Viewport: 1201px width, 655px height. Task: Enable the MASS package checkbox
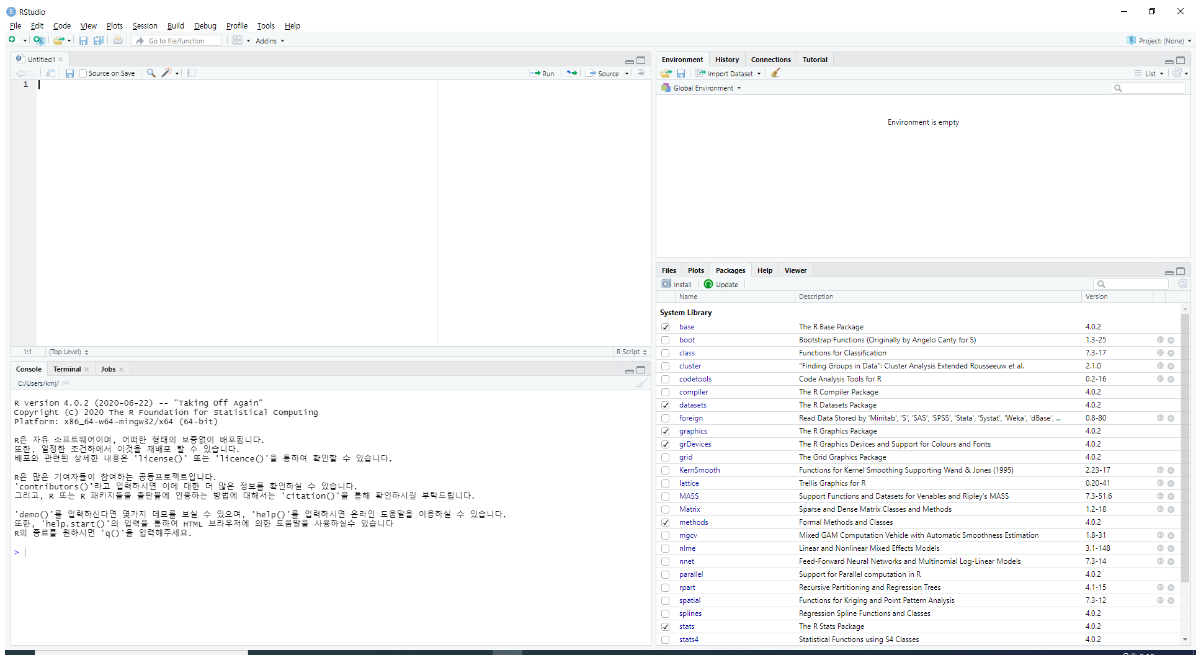tap(665, 496)
